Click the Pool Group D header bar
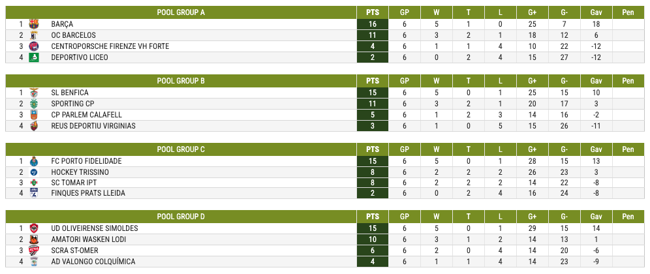This screenshot has width=650, height=274. (181, 217)
